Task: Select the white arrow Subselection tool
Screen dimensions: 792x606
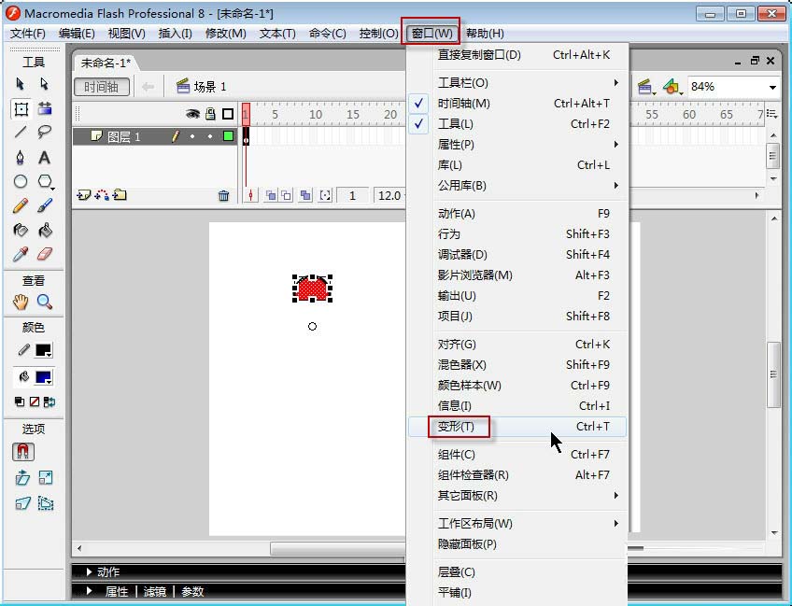Action: coord(45,83)
